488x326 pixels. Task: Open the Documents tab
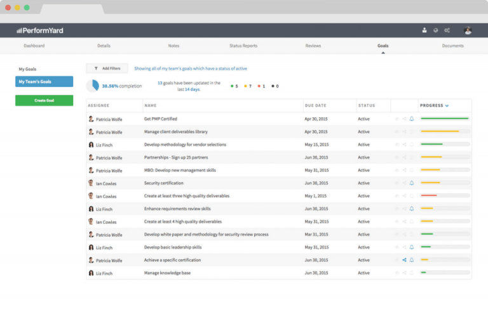452,46
